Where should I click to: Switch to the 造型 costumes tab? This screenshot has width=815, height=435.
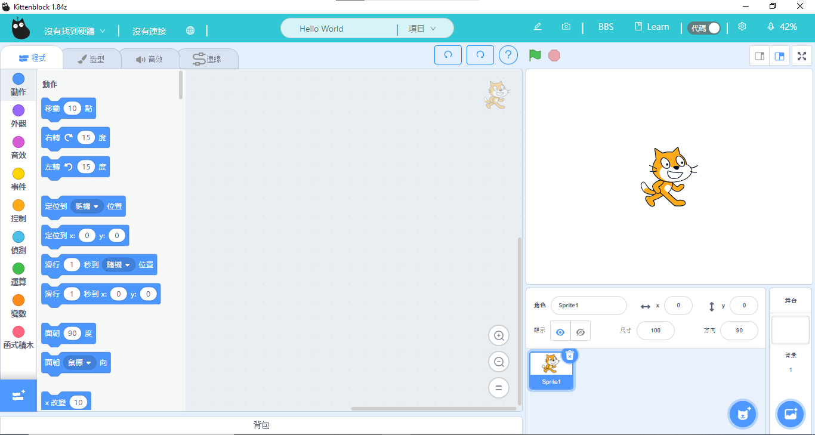point(91,59)
